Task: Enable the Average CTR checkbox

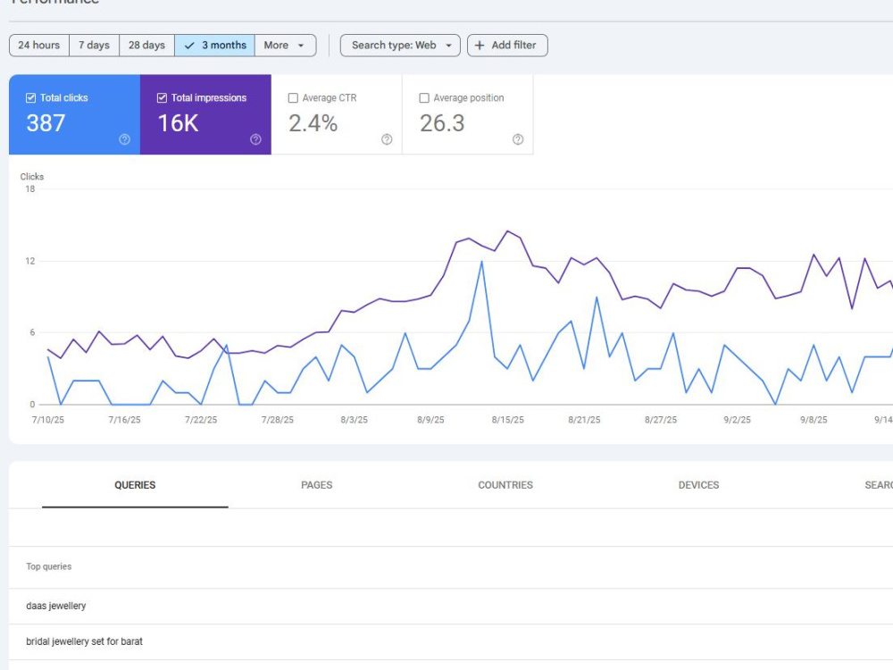Action: pyautogui.click(x=293, y=98)
